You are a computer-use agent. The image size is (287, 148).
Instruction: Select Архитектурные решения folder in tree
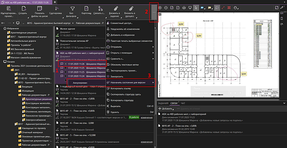(x=38, y=99)
